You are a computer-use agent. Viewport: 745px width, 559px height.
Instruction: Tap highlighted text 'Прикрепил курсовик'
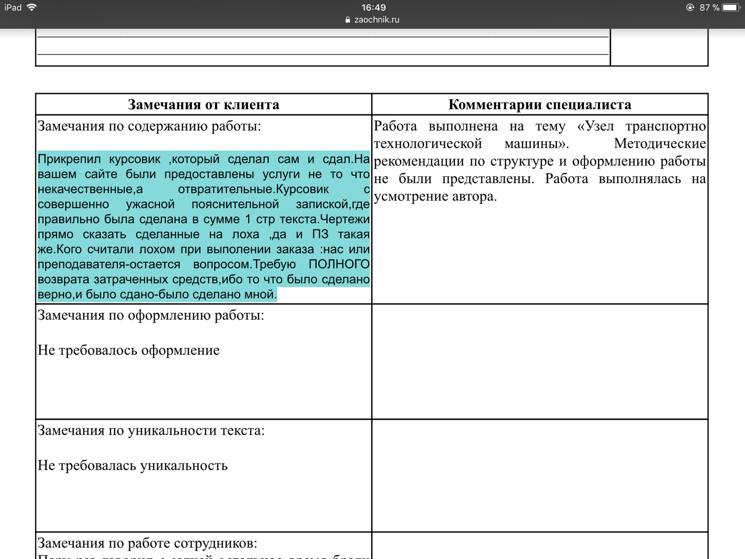point(99,159)
